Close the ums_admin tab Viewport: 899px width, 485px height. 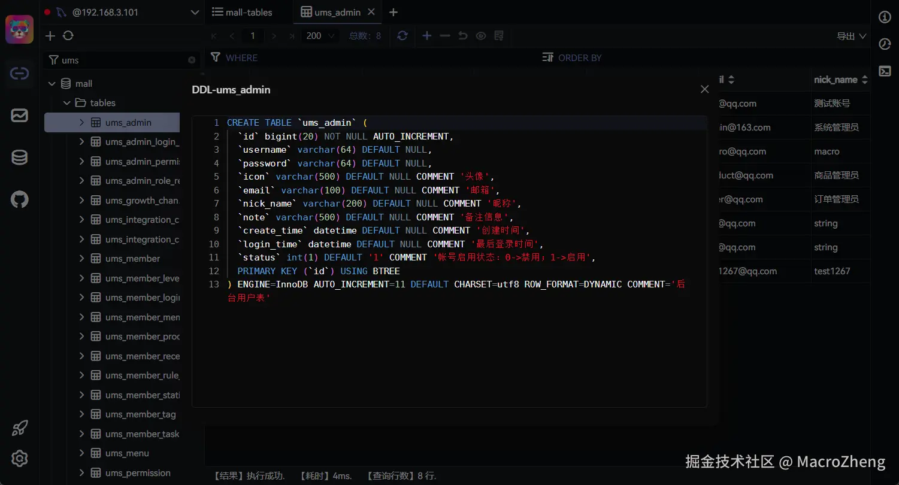(372, 12)
